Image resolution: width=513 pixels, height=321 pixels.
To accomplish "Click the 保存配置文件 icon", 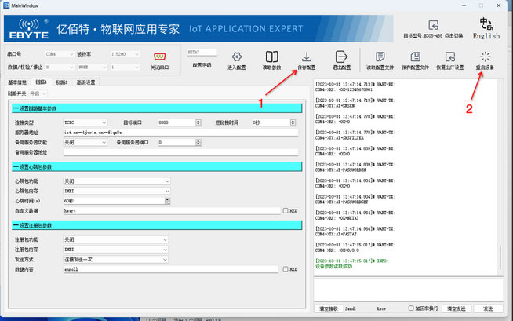I will click(x=415, y=57).
